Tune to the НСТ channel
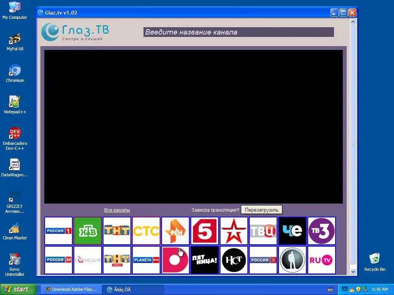The width and height of the screenshot is (394, 295). point(234,260)
